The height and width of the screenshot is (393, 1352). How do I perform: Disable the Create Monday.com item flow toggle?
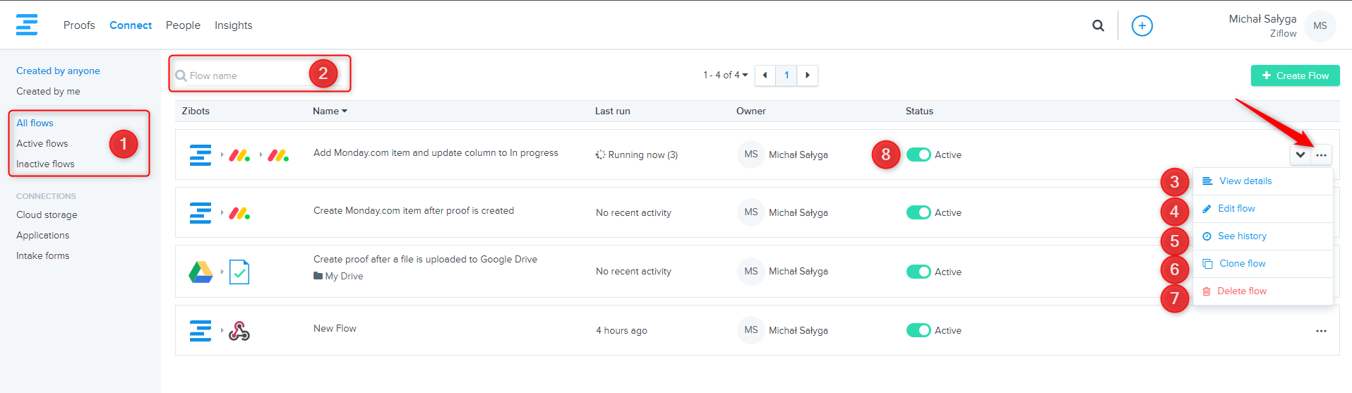tap(919, 212)
